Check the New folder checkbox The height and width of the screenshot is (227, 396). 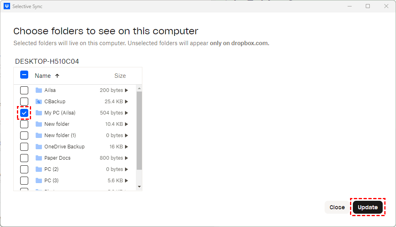coord(24,124)
